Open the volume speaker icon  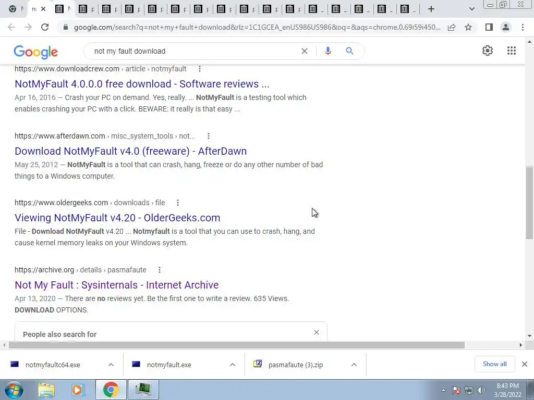tap(481, 390)
